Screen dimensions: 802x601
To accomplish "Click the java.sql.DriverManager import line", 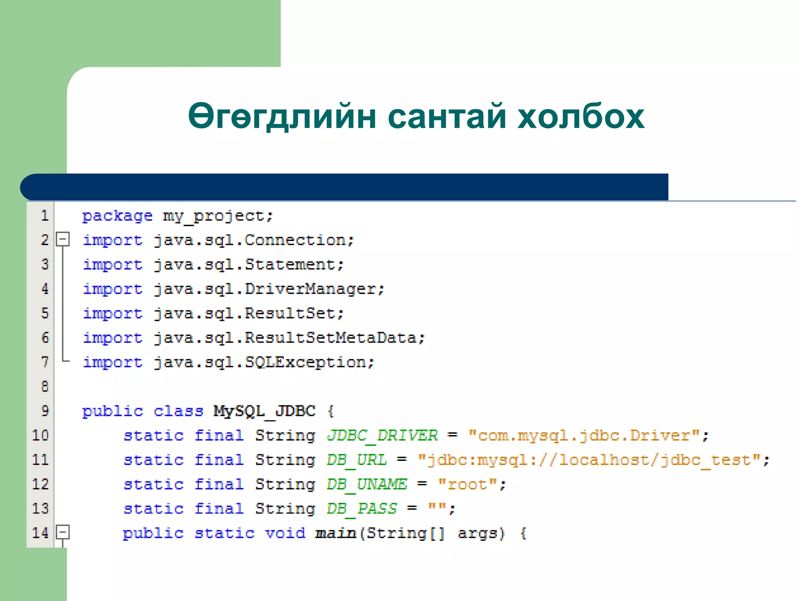I will point(233,289).
